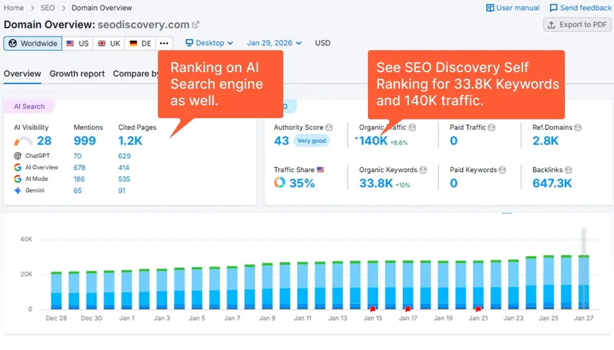Click the User manual book icon
The height and width of the screenshot is (350, 614).
pos(490,8)
